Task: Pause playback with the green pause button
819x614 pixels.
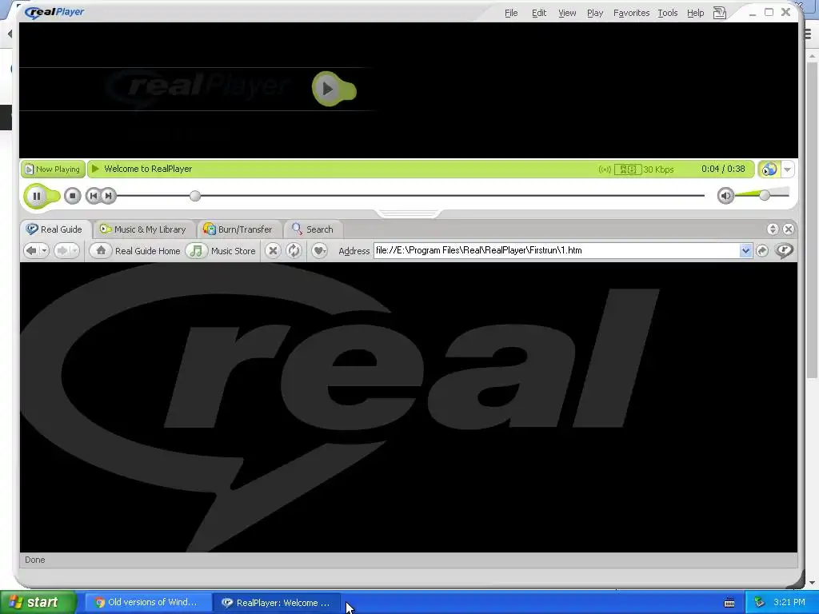Action: [37, 197]
